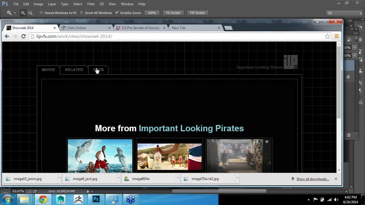Open the taskbar app beside Photoshop
365x205 pixels.
click(113, 199)
